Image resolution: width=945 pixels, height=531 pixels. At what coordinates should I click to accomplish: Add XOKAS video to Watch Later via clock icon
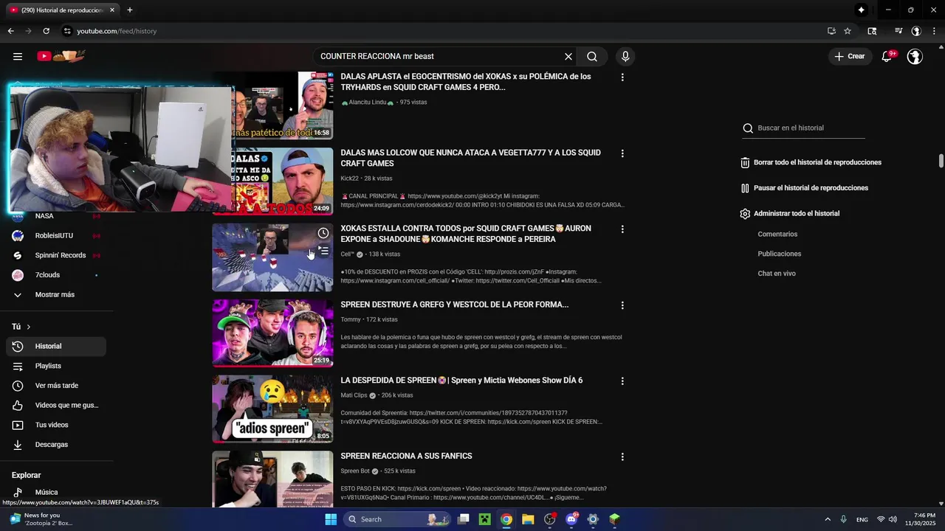pyautogui.click(x=323, y=233)
